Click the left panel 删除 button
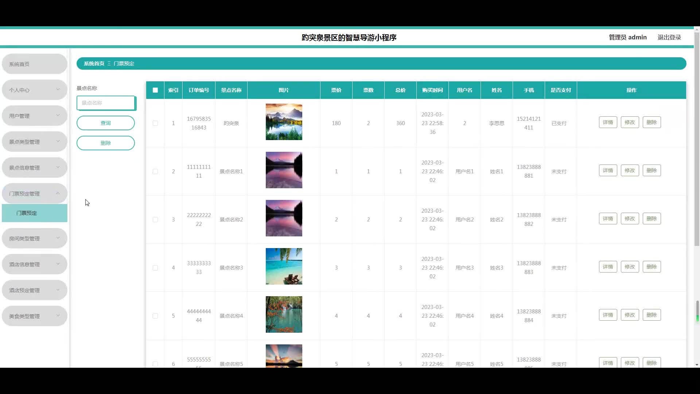700x394 pixels. (x=105, y=143)
